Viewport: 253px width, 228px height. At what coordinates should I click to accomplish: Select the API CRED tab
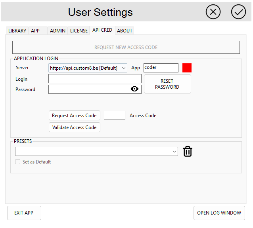point(102,30)
